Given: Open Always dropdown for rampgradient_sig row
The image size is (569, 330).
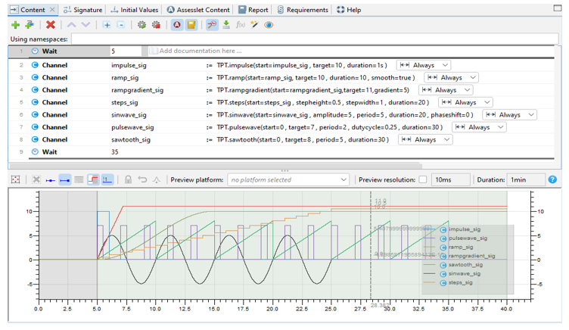Looking at the screenshot, I should pyautogui.click(x=446, y=90).
